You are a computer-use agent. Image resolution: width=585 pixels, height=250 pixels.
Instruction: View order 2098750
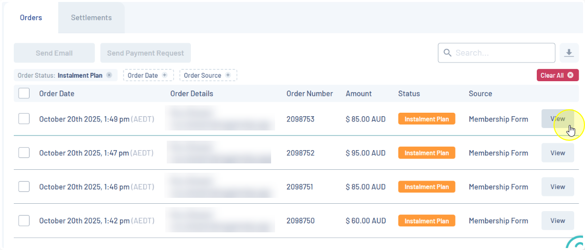tap(557, 220)
